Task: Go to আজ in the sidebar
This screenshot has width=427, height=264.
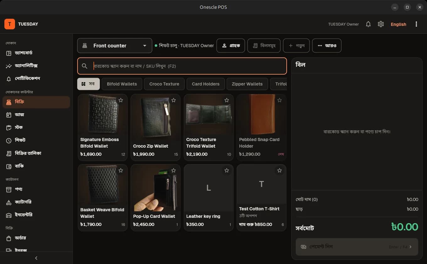Action: point(36,115)
